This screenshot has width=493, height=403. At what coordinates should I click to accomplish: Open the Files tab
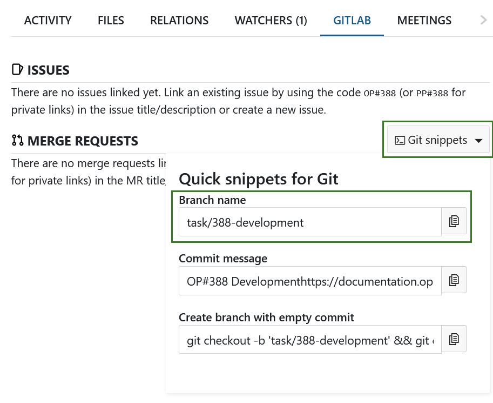pyautogui.click(x=110, y=20)
